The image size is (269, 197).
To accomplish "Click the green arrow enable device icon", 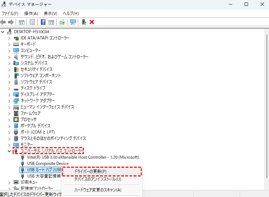I will (84, 22).
